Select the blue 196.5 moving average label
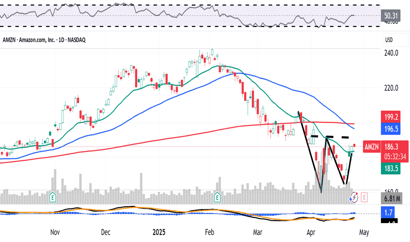 [x=391, y=129]
